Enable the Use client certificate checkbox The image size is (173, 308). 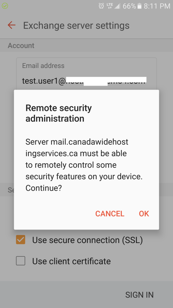tap(21, 261)
